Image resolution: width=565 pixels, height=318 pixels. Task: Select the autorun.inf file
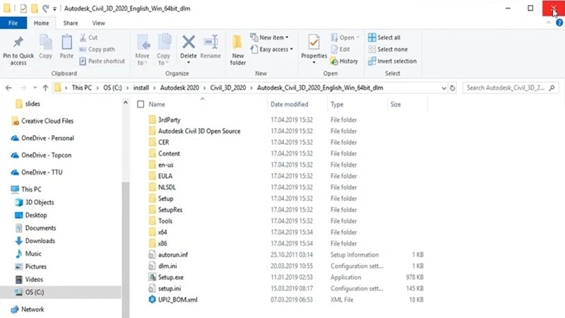click(x=168, y=255)
